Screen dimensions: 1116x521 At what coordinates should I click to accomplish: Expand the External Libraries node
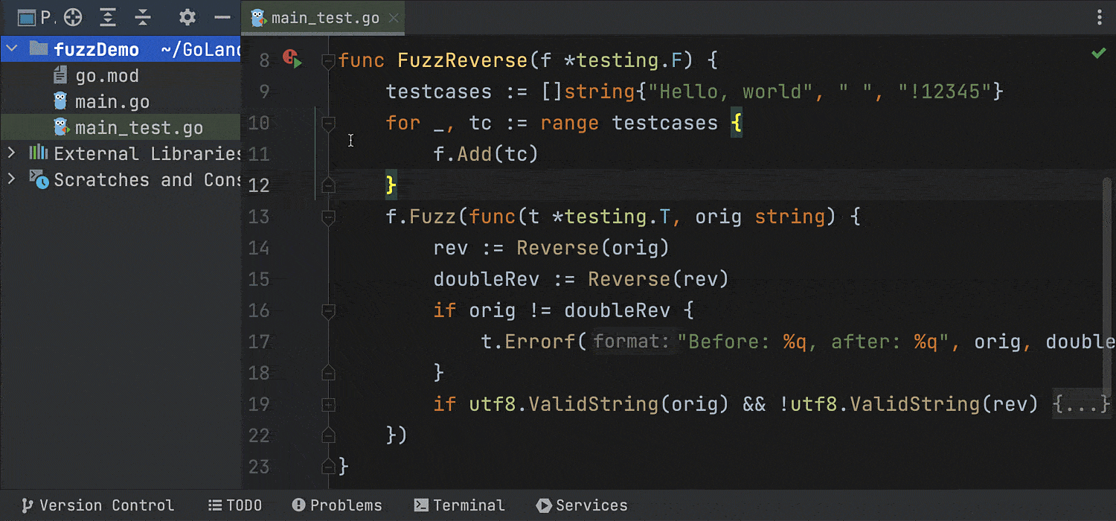click(x=11, y=153)
